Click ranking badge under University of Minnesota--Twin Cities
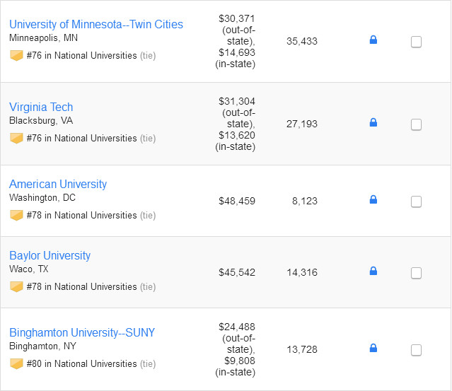The width and height of the screenshot is (452, 391). 16,55
